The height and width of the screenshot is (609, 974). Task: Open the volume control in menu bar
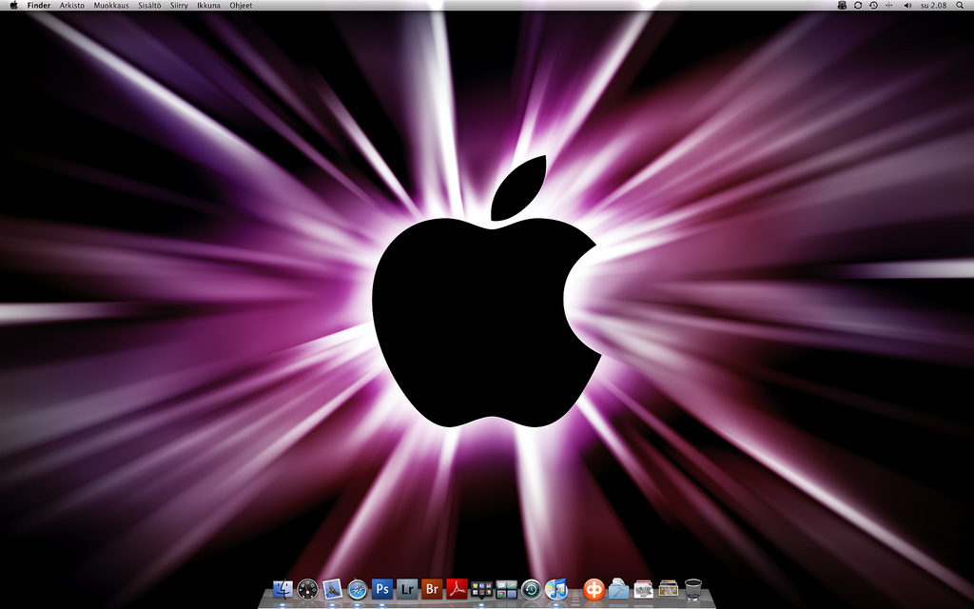(x=907, y=5)
